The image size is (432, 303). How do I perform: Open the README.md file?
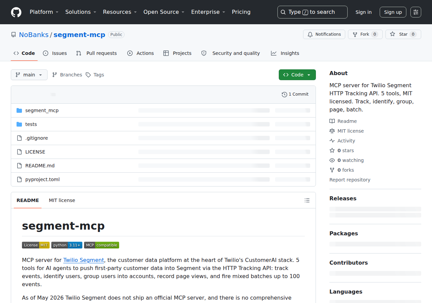click(x=40, y=166)
